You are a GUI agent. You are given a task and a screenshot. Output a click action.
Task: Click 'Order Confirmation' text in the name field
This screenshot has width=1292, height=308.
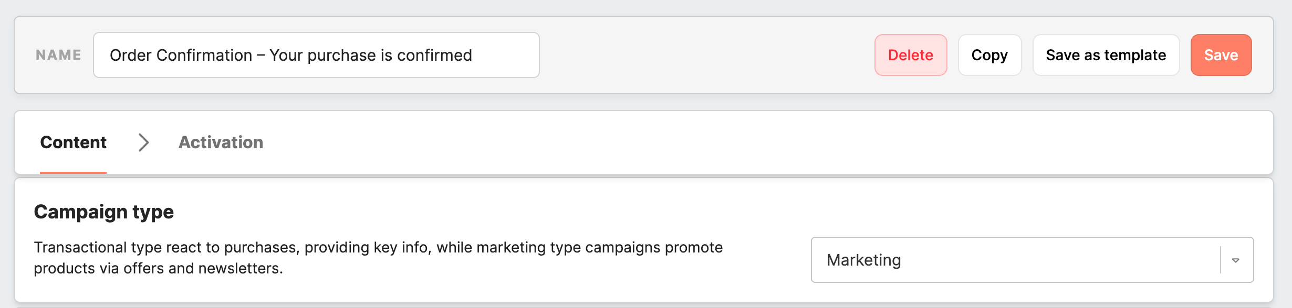click(x=181, y=55)
